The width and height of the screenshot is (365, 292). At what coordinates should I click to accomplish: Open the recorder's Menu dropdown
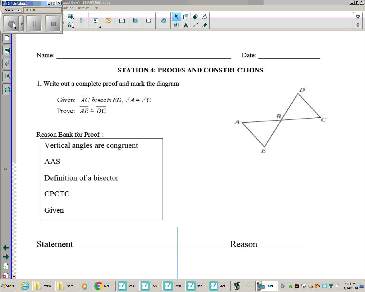point(13,10)
